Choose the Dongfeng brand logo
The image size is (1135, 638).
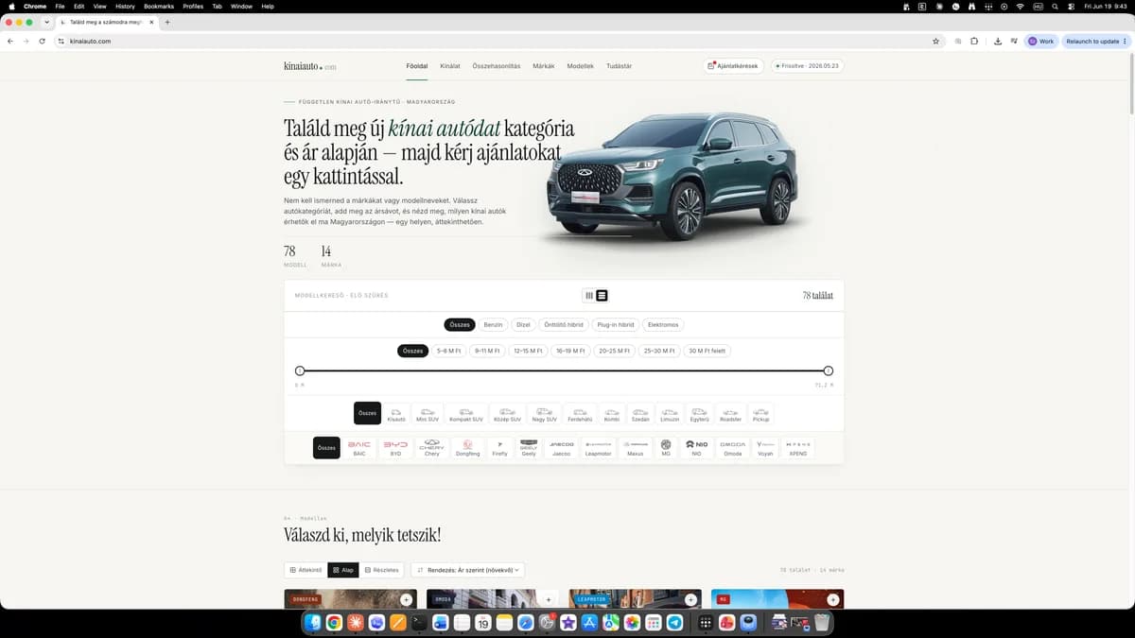click(x=467, y=448)
